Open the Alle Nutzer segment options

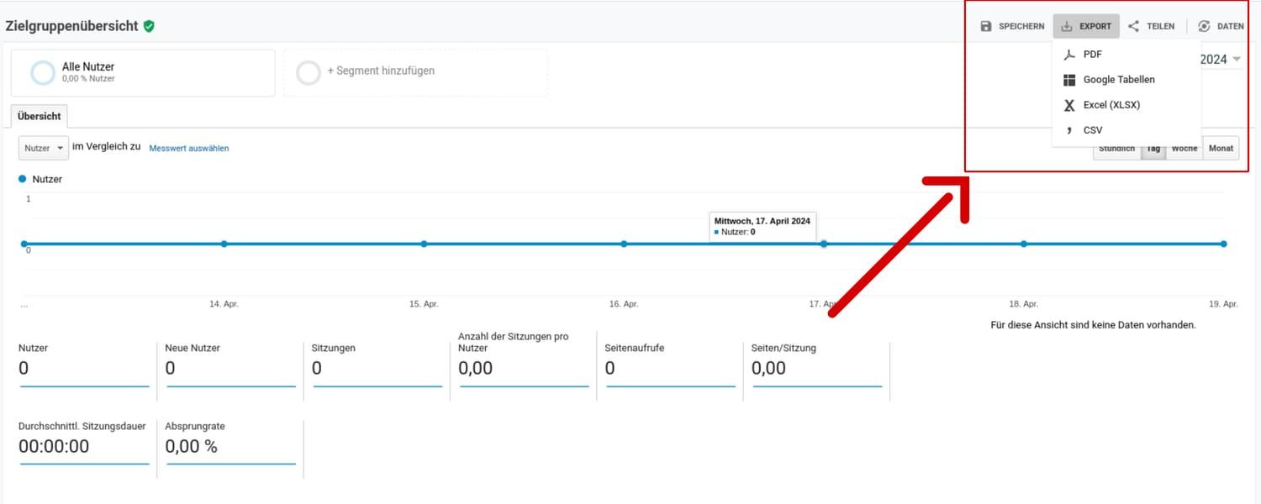click(143, 72)
